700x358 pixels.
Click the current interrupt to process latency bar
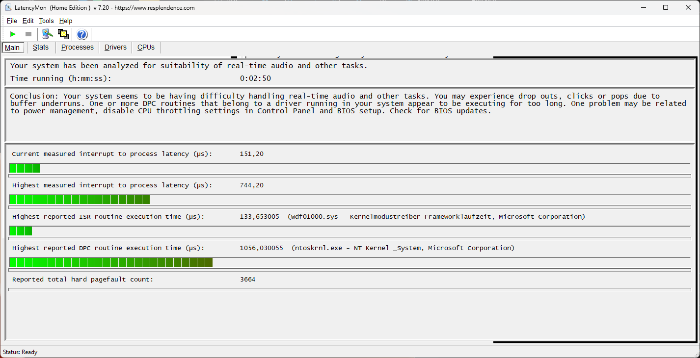350,168
